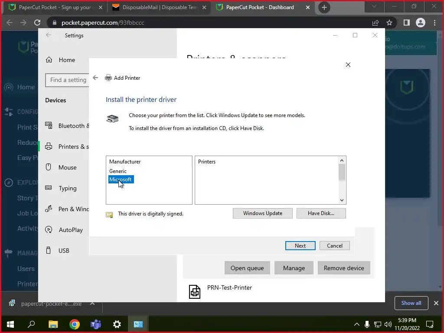
Task: Click Remove device button in Settings
Action: (x=344, y=268)
